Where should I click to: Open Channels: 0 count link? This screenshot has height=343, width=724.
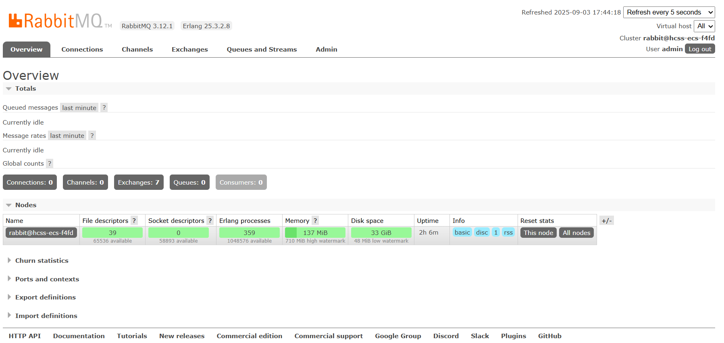(x=85, y=182)
